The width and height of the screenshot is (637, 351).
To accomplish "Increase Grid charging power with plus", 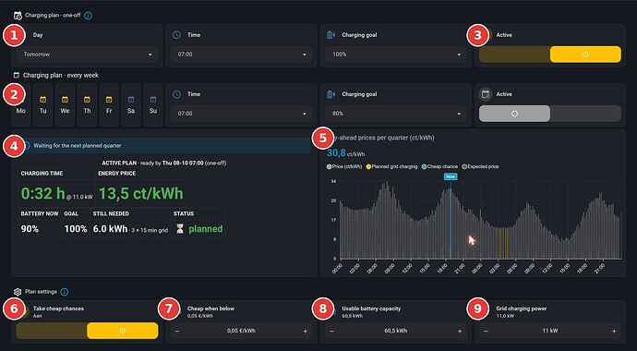I will point(614,331).
